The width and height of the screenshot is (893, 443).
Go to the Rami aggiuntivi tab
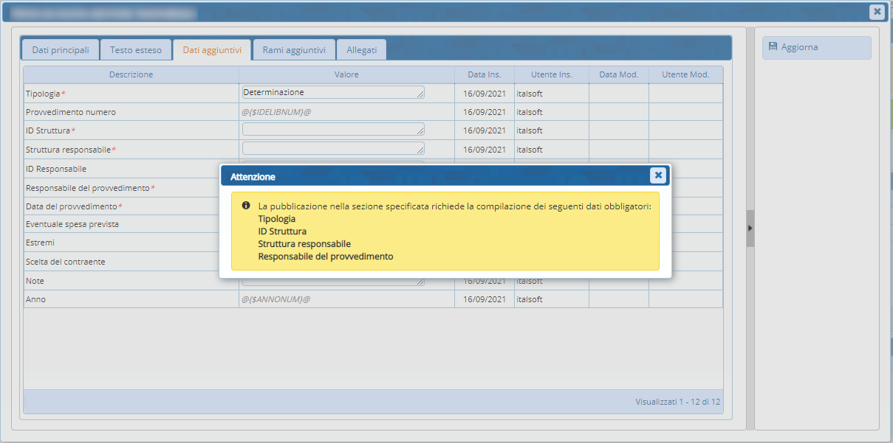click(294, 50)
